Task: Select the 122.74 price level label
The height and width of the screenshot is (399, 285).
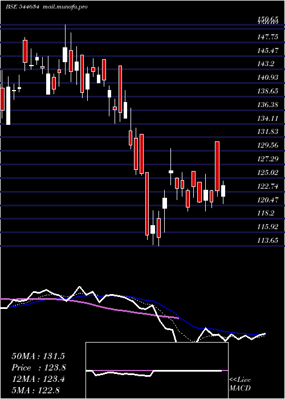Action: click(268, 186)
